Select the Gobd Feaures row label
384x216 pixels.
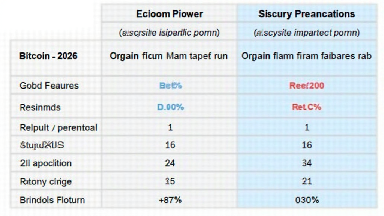(49, 85)
